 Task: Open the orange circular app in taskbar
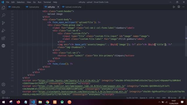pos(69,102)
